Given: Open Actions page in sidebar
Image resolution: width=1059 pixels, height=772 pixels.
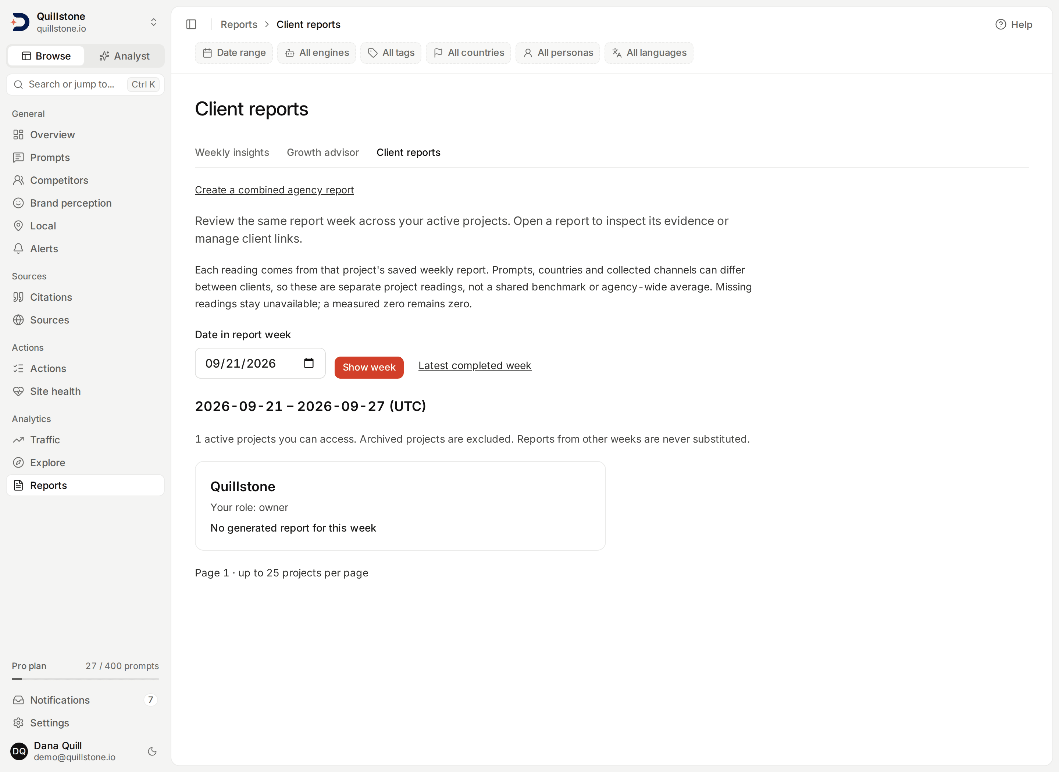Looking at the screenshot, I should 85,369.
